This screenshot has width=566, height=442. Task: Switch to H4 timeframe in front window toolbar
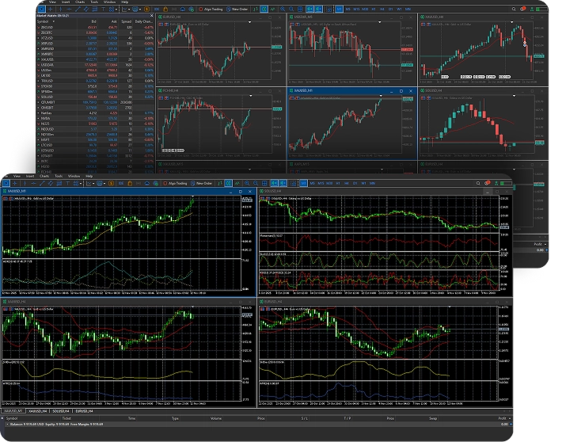[346, 184]
